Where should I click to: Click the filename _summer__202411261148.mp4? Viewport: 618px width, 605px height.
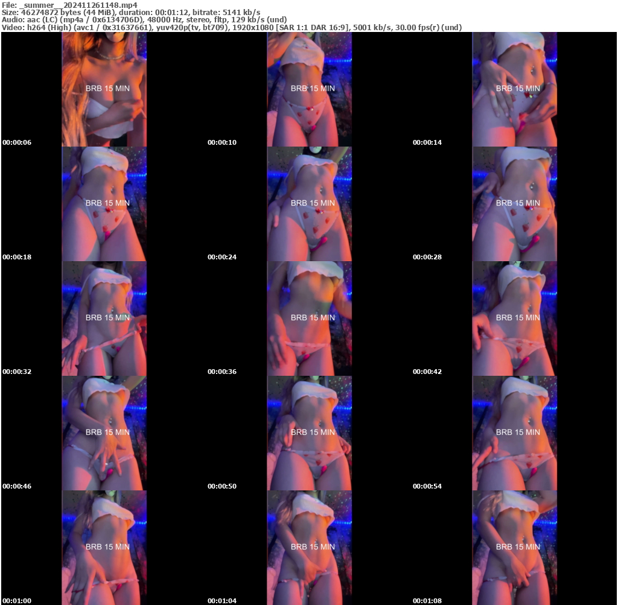(x=69, y=5)
